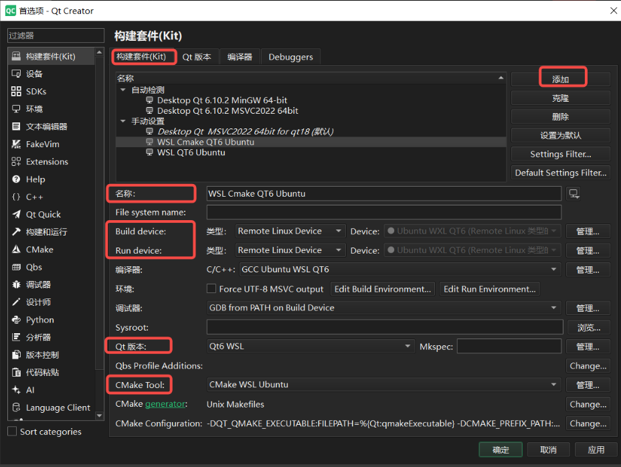Open Settings Filter... button
621x467 pixels.
point(560,154)
